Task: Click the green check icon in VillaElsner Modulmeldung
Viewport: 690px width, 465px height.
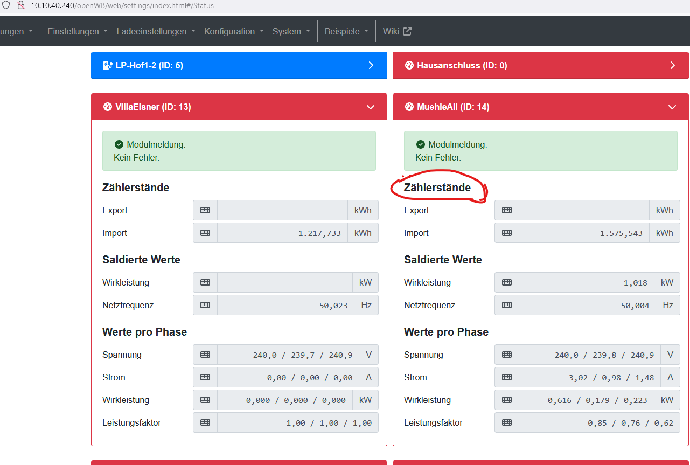Action: pos(119,144)
